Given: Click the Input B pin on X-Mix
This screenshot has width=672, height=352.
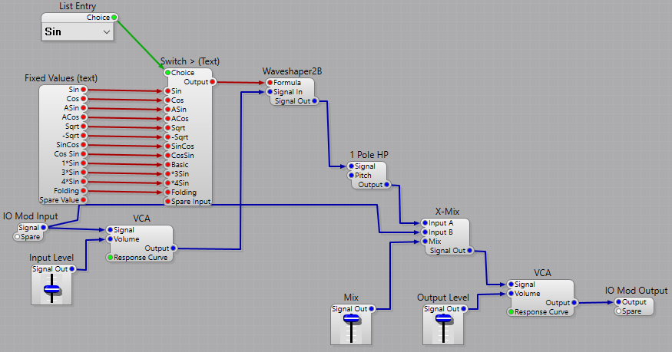Looking at the screenshot, I should pos(423,232).
